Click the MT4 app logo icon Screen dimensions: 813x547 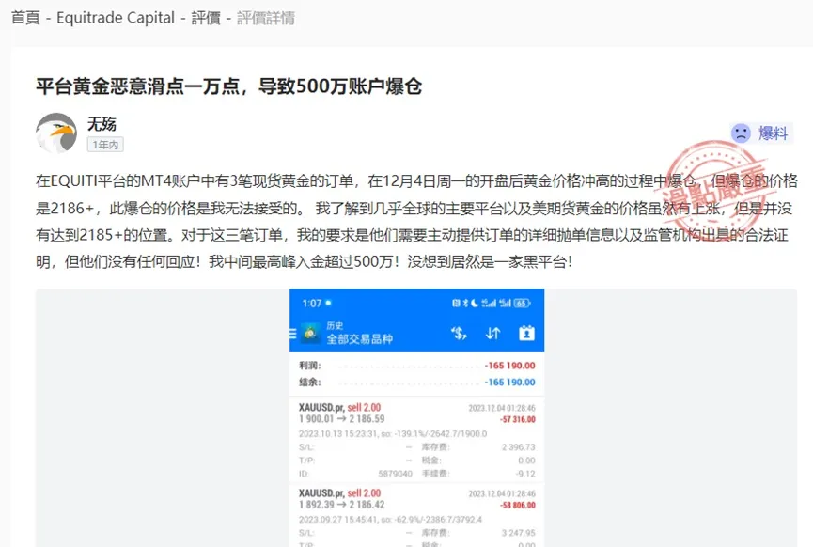(310, 333)
